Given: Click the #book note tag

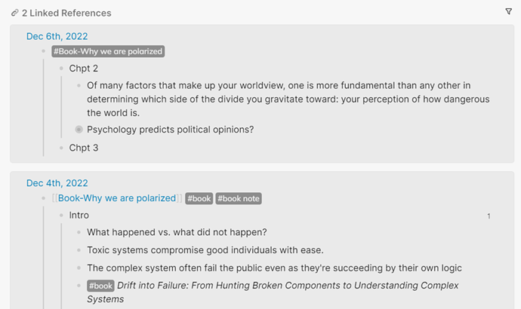Looking at the screenshot, I should tap(239, 199).
